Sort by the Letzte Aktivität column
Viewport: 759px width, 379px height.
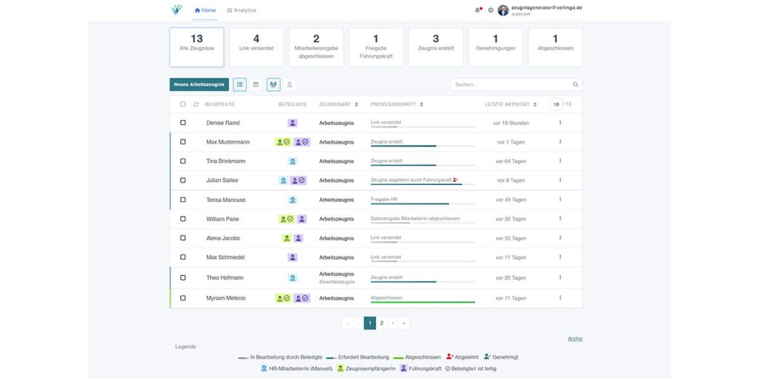tap(535, 104)
